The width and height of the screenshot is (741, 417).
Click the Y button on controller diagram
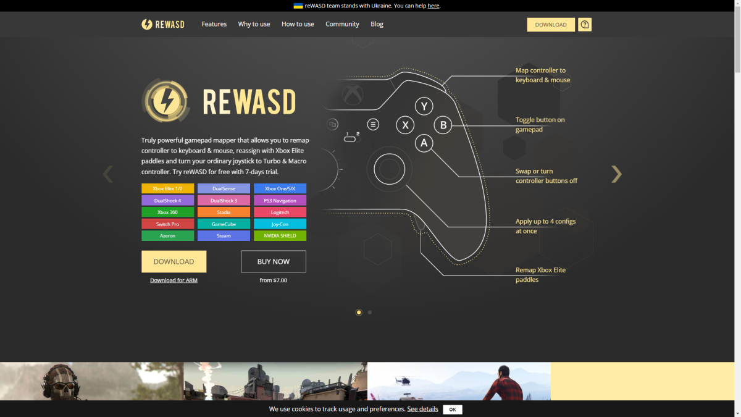click(424, 107)
